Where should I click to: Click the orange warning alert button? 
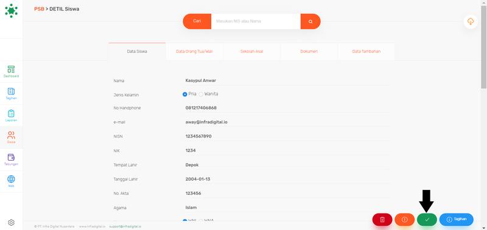405,220
